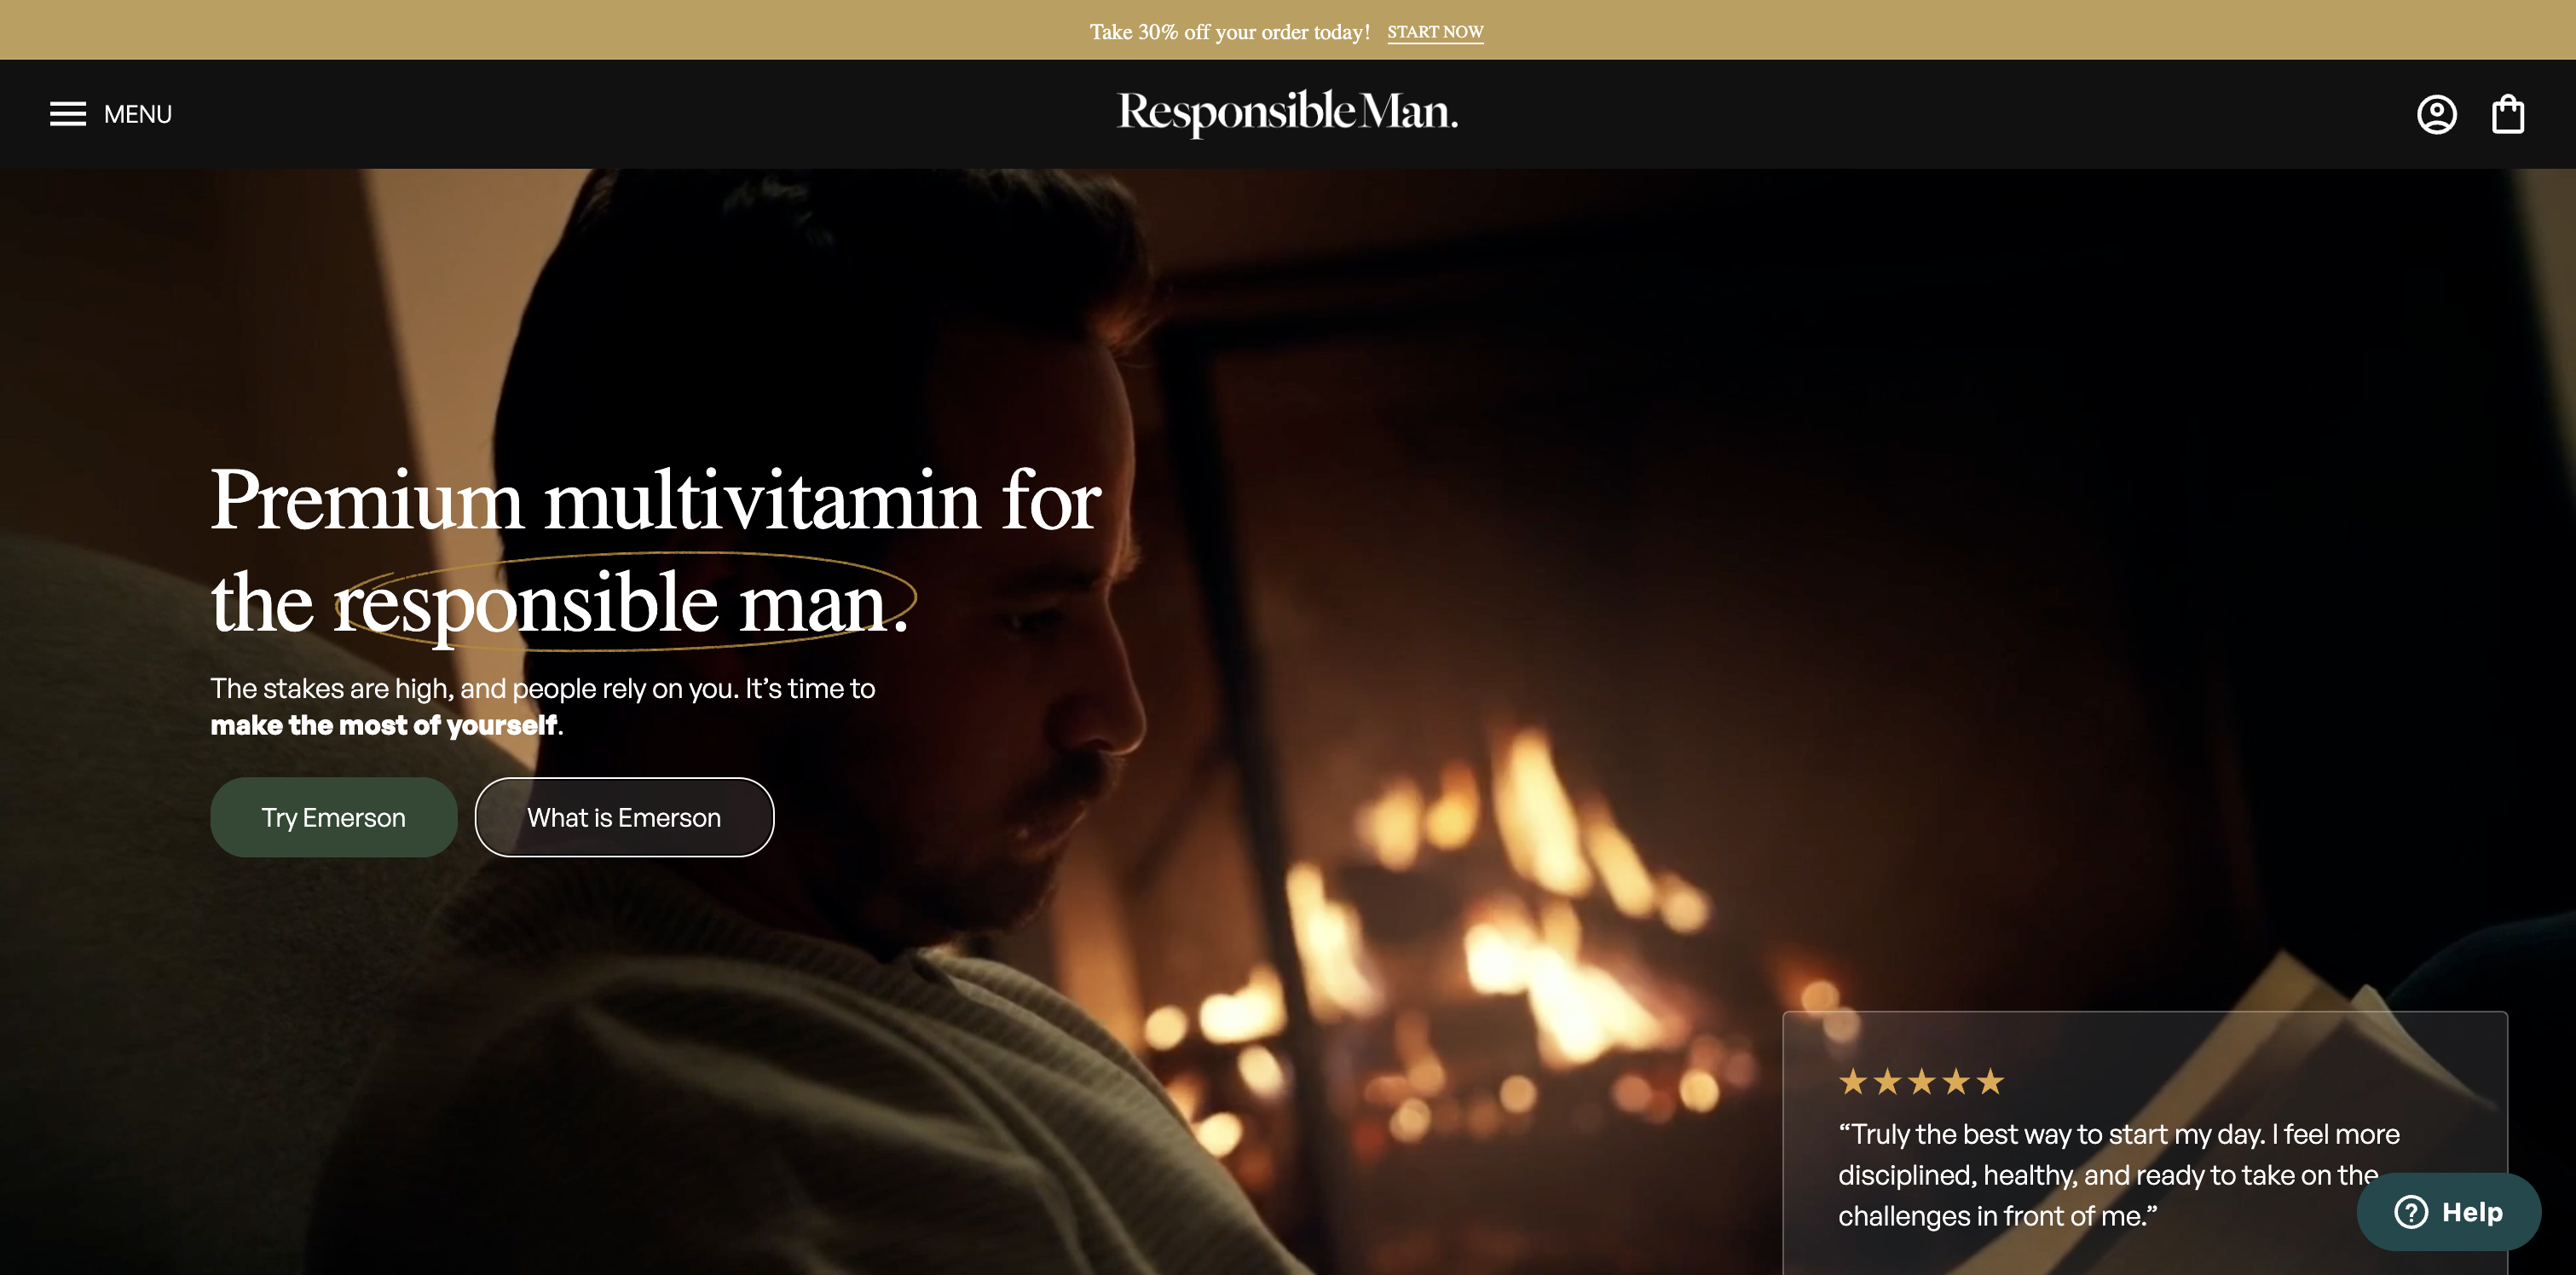Select the customer review quote text
The width and height of the screenshot is (2576, 1275).
tap(2118, 1175)
